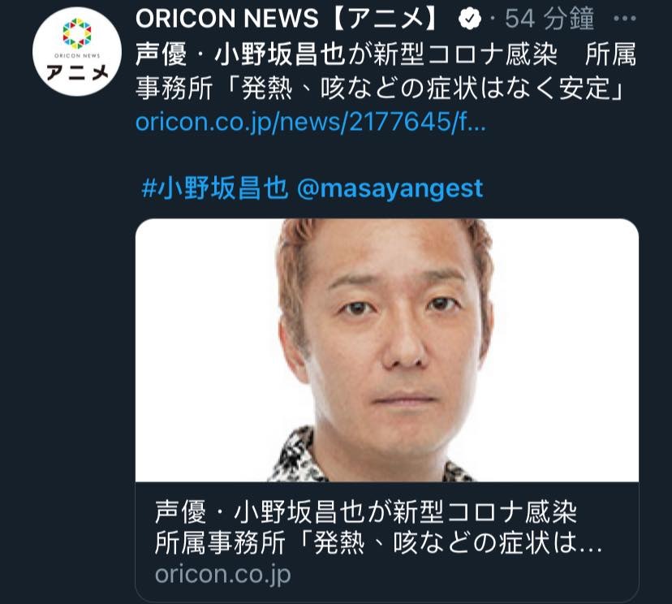Tap the patterned shirt collar in photo
672x604 pixels.
[300, 456]
